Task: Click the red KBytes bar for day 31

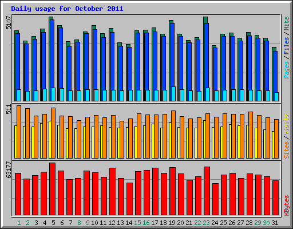Action: (276, 198)
